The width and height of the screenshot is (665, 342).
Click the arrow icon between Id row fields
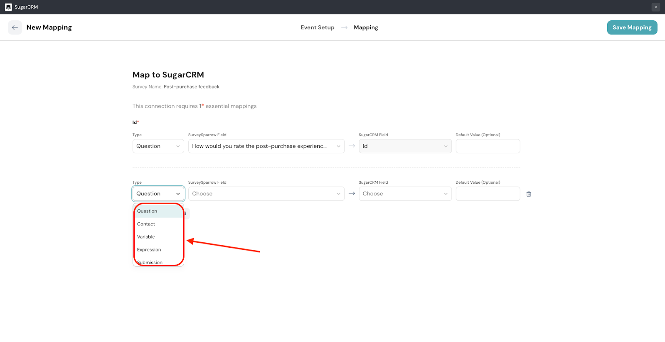pos(352,146)
